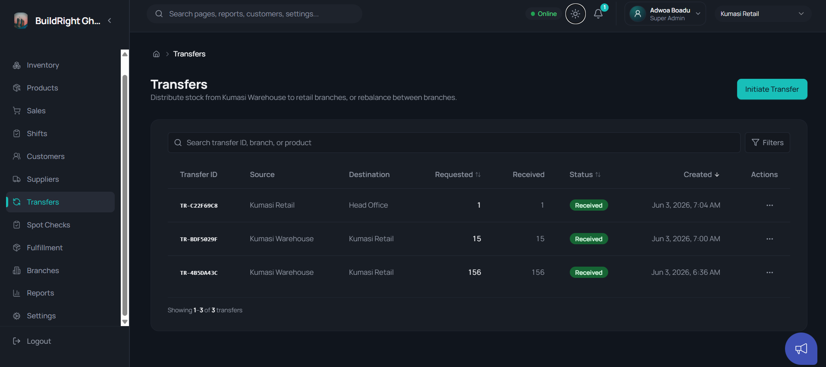Click the magnifier icon in global search
Screen dimensions: 826x367
[159, 14]
